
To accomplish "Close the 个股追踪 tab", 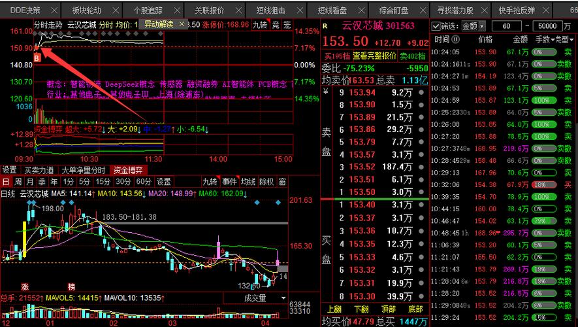I will [177, 10].
